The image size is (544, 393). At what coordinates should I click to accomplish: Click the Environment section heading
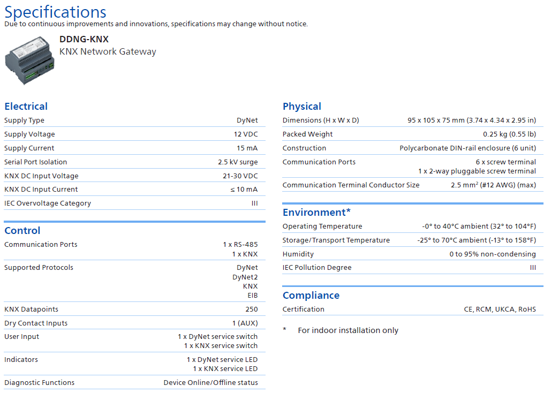click(x=316, y=212)
